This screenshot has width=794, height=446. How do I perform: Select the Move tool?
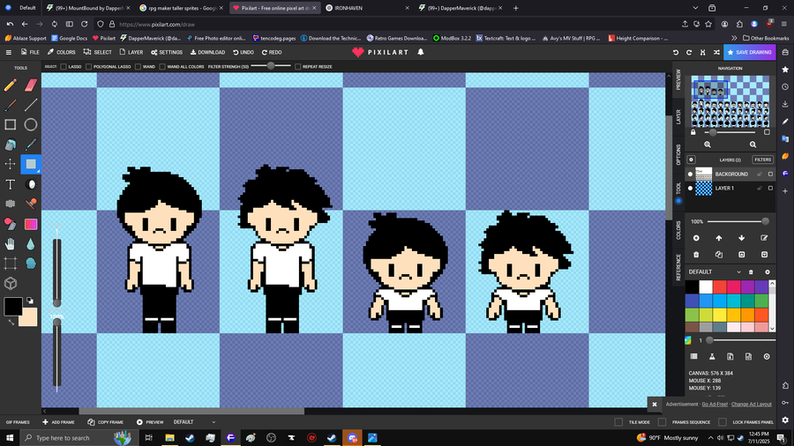10,164
